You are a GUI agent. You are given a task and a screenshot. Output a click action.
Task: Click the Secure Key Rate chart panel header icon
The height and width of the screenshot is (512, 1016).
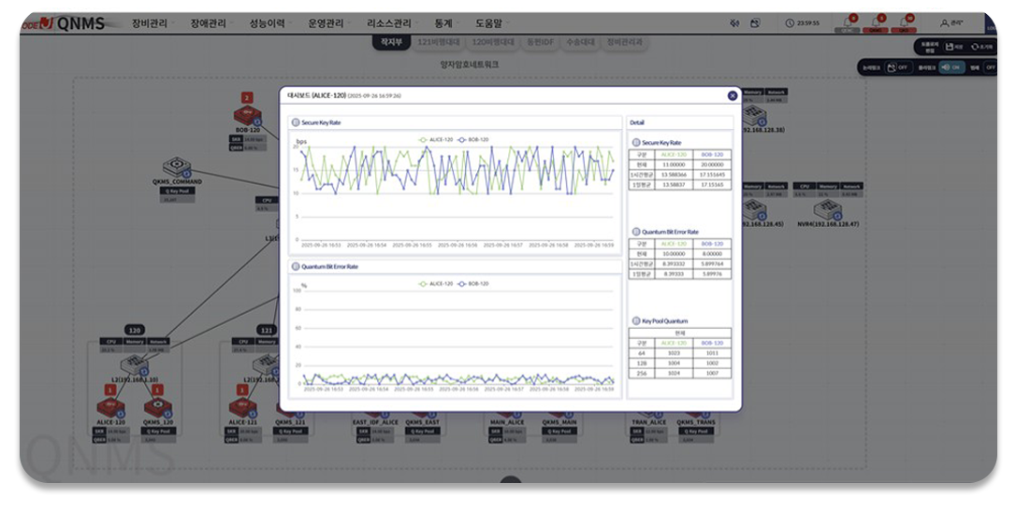pyautogui.click(x=296, y=122)
